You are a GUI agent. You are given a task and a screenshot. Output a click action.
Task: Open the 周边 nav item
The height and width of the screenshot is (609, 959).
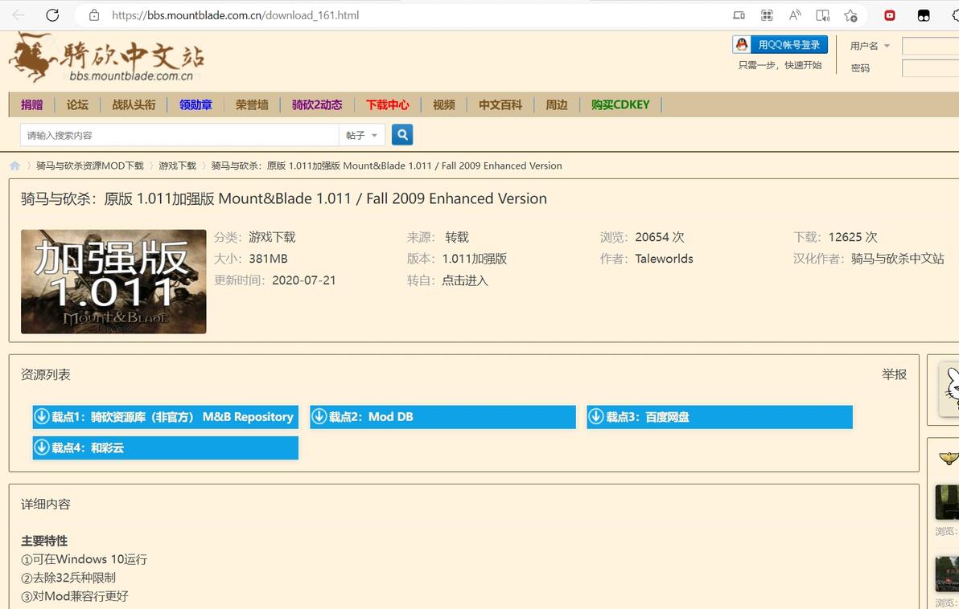tap(557, 104)
